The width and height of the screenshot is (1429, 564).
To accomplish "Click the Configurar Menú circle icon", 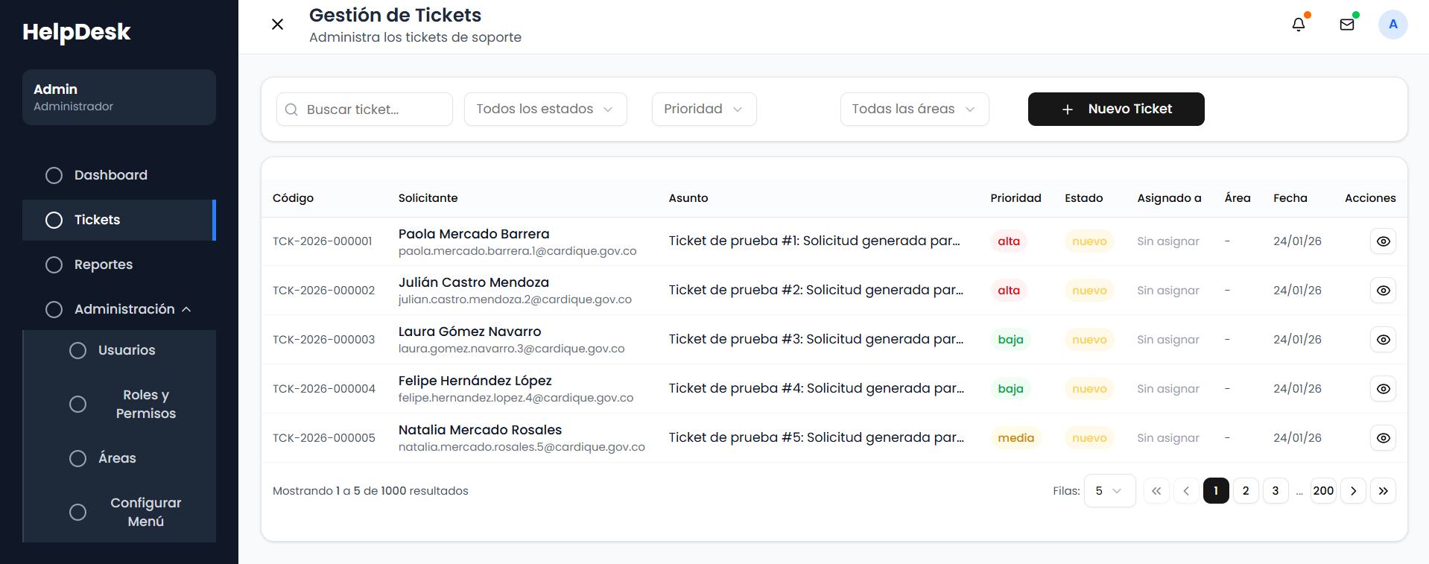I will click(x=77, y=512).
